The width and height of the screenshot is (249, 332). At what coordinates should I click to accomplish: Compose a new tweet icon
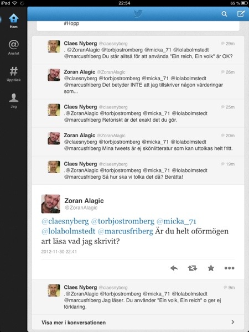241,14
